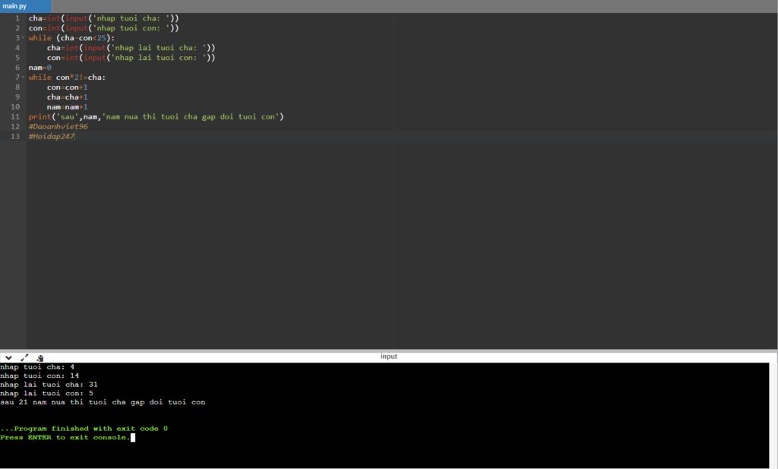This screenshot has height=469, width=778.
Task: Click code line con=int(input('nhap tuoi con: '))
Action: [103, 28]
